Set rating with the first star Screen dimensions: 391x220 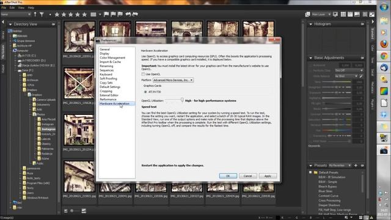tap(57, 15)
